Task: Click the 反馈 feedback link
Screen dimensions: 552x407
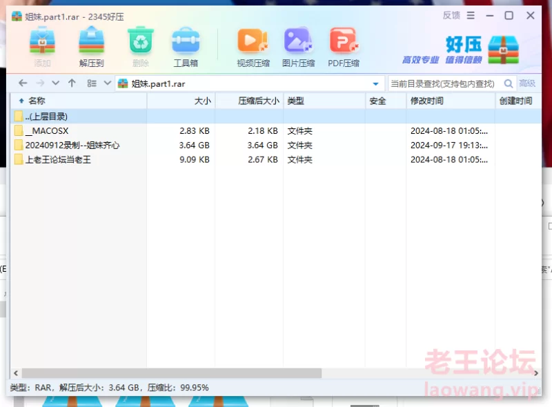Action: tap(451, 15)
